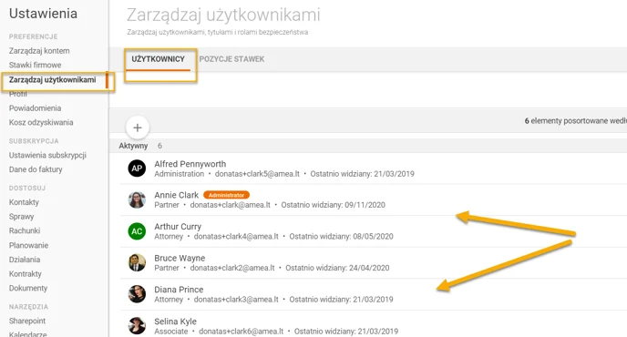The width and height of the screenshot is (627, 337).
Task: Open Selina Kyle's profile photo
Action: coord(137,326)
